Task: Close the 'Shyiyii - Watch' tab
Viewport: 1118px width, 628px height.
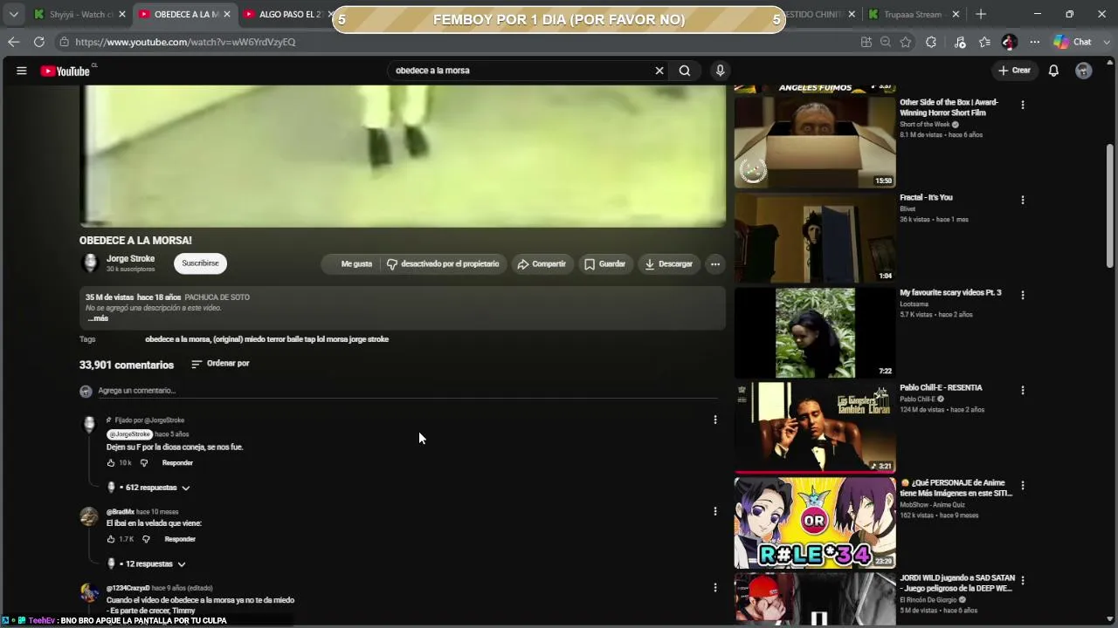Action: coord(121,14)
